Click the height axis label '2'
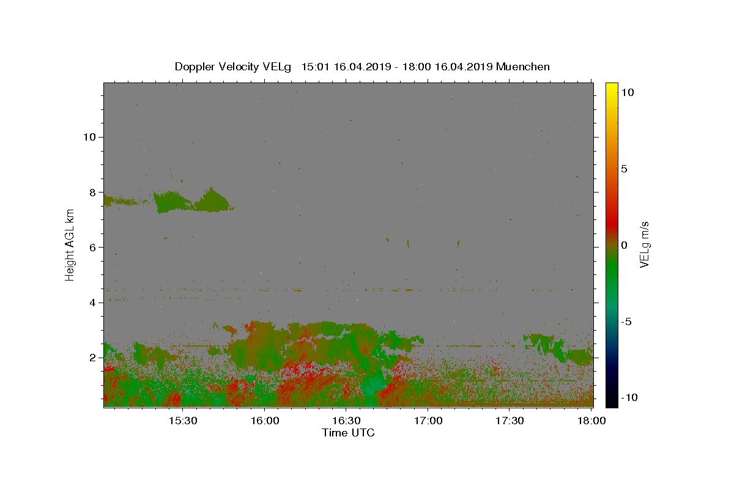The width and height of the screenshot is (734, 489). click(92, 358)
